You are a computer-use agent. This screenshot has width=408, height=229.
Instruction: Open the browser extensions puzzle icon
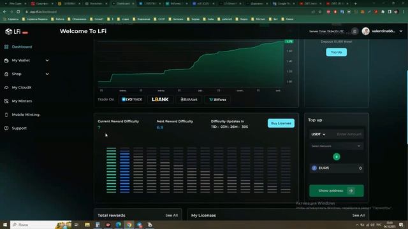[x=382, y=11]
